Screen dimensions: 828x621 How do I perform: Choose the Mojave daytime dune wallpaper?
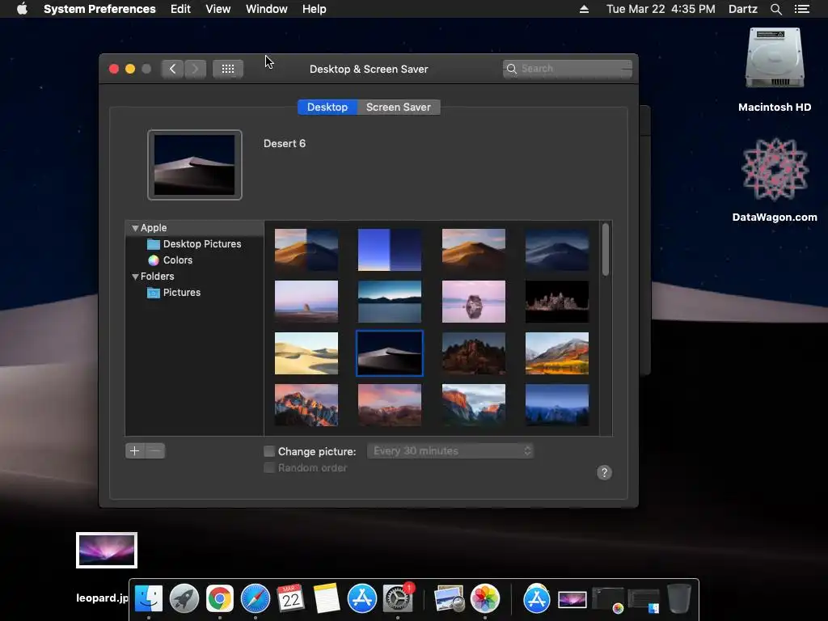coord(474,250)
